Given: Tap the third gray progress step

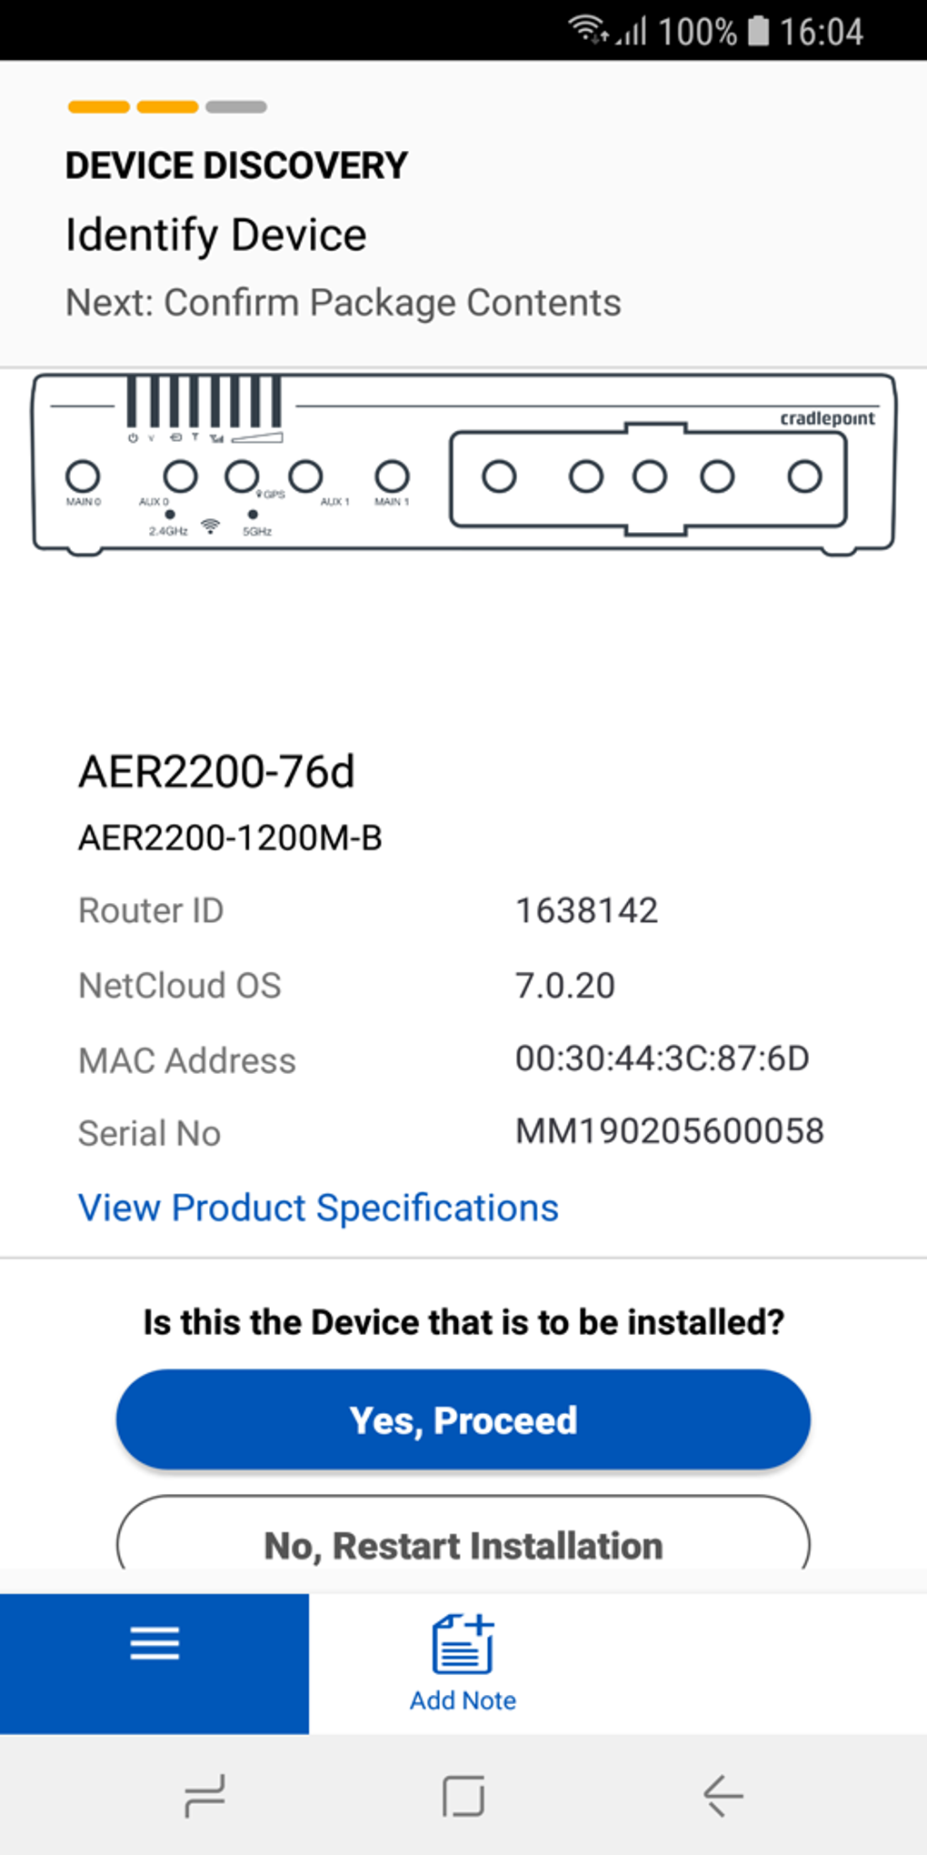Looking at the screenshot, I should (236, 107).
